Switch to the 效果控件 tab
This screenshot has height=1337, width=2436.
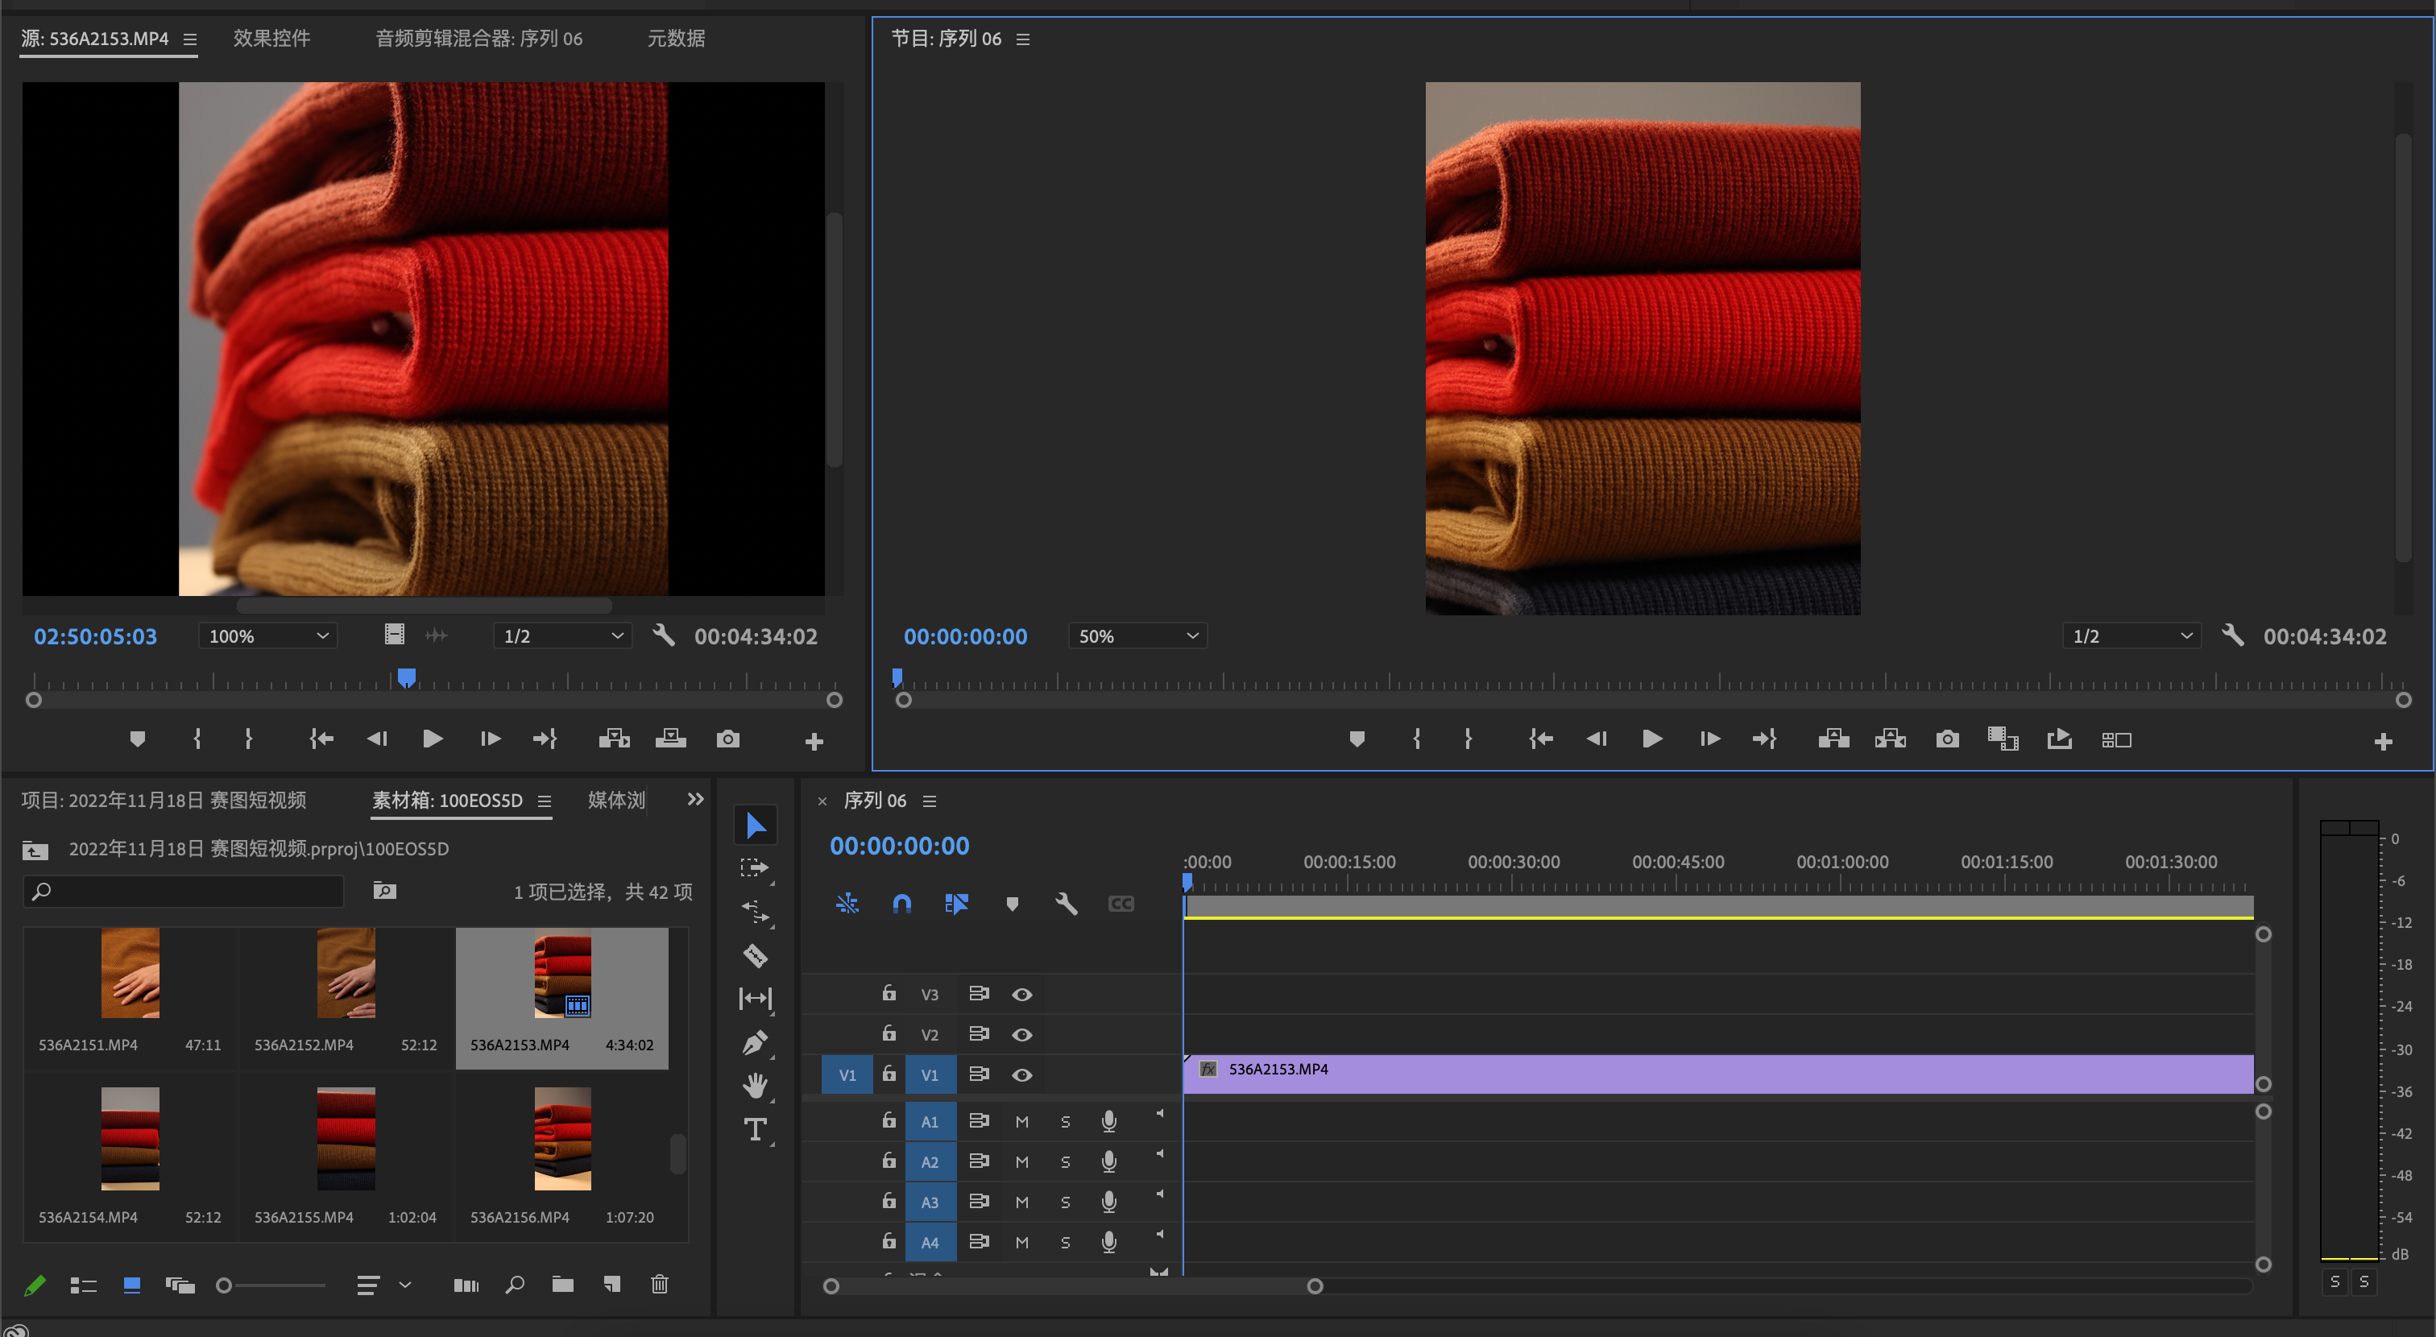(271, 39)
